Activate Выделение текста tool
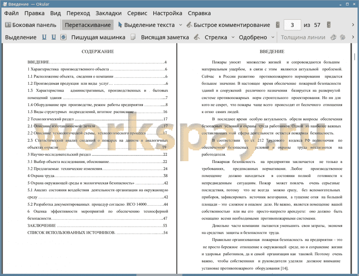Screen dimensions: 359x276 (x=146, y=25)
